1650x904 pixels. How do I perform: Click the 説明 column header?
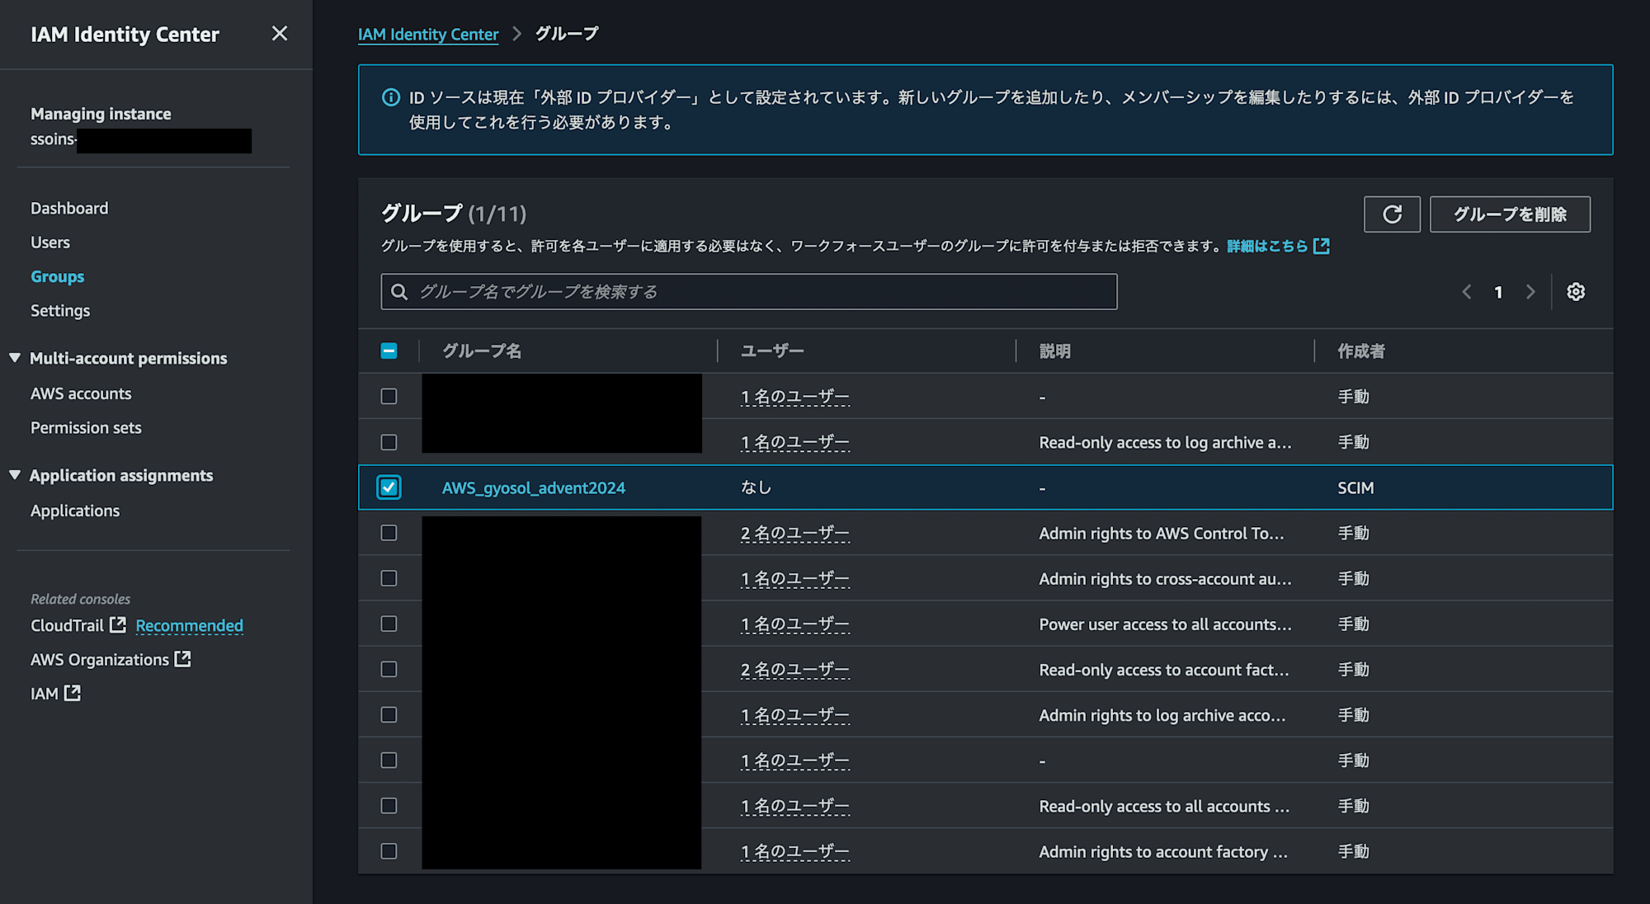(1055, 351)
